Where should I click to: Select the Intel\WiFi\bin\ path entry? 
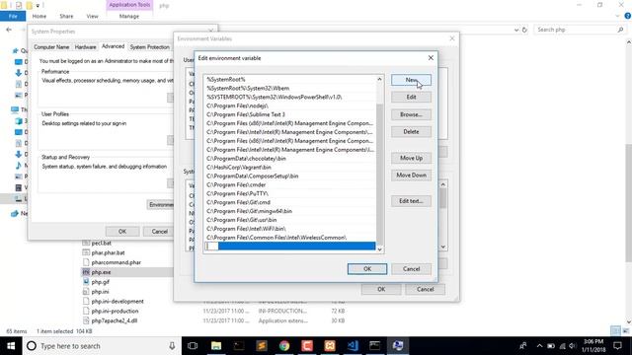(x=290, y=229)
